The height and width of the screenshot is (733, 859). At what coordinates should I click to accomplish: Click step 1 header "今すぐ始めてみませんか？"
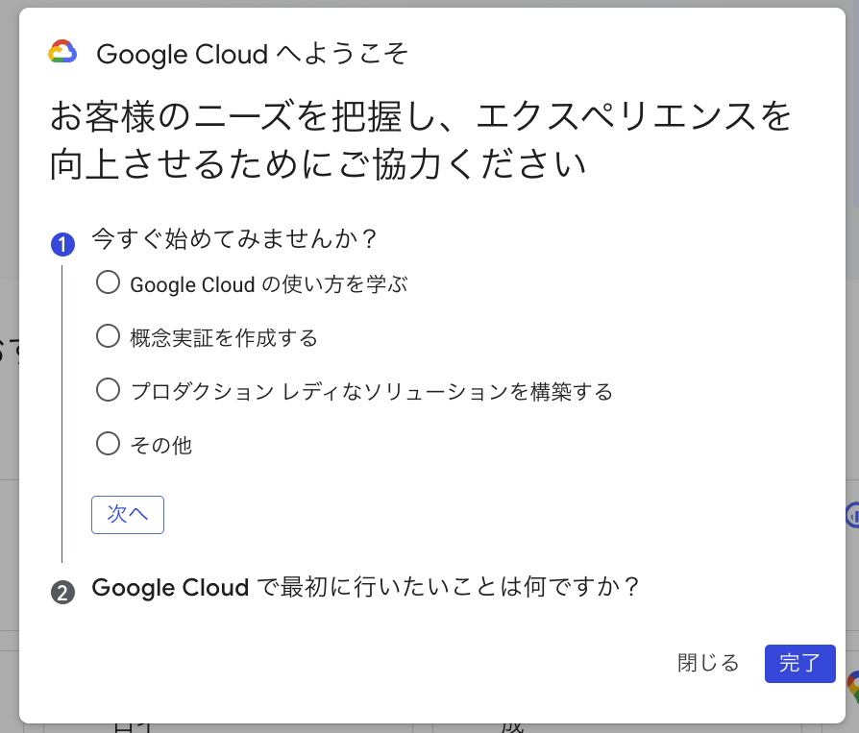(233, 238)
